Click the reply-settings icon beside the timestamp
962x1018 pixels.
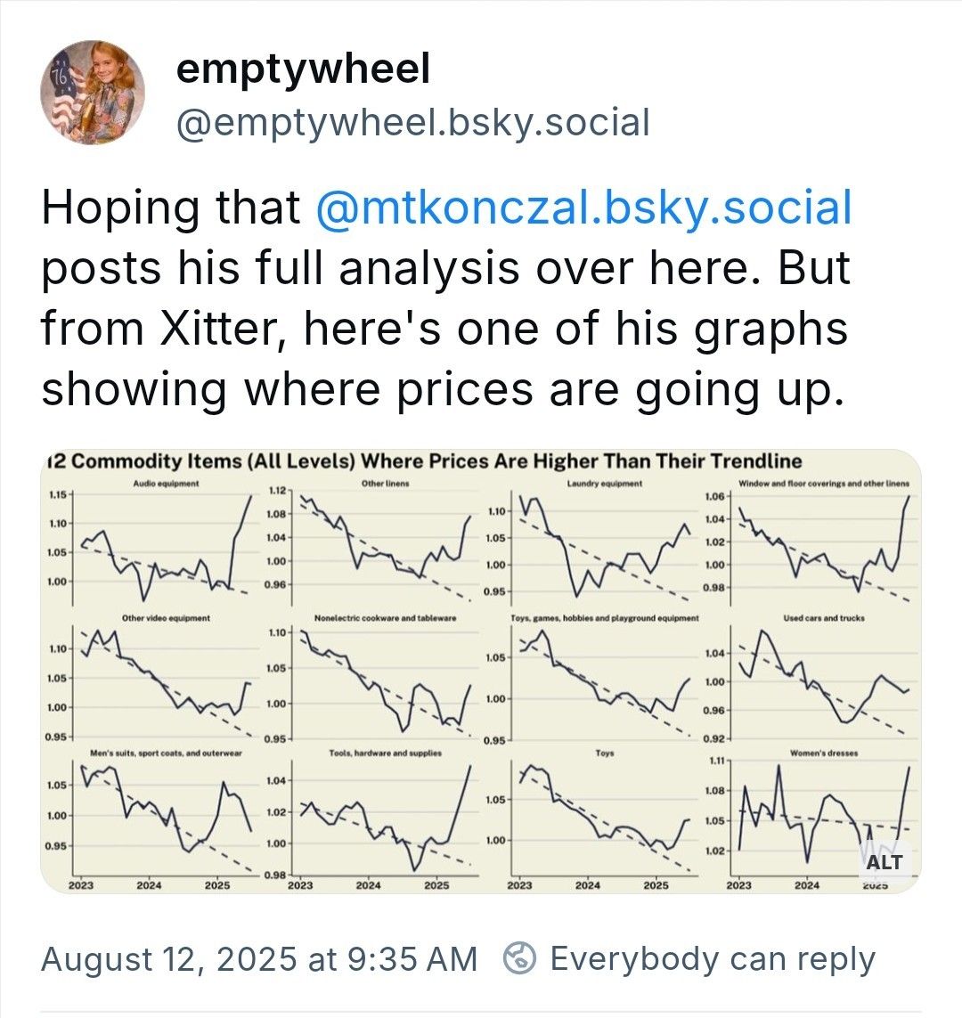[x=519, y=958]
